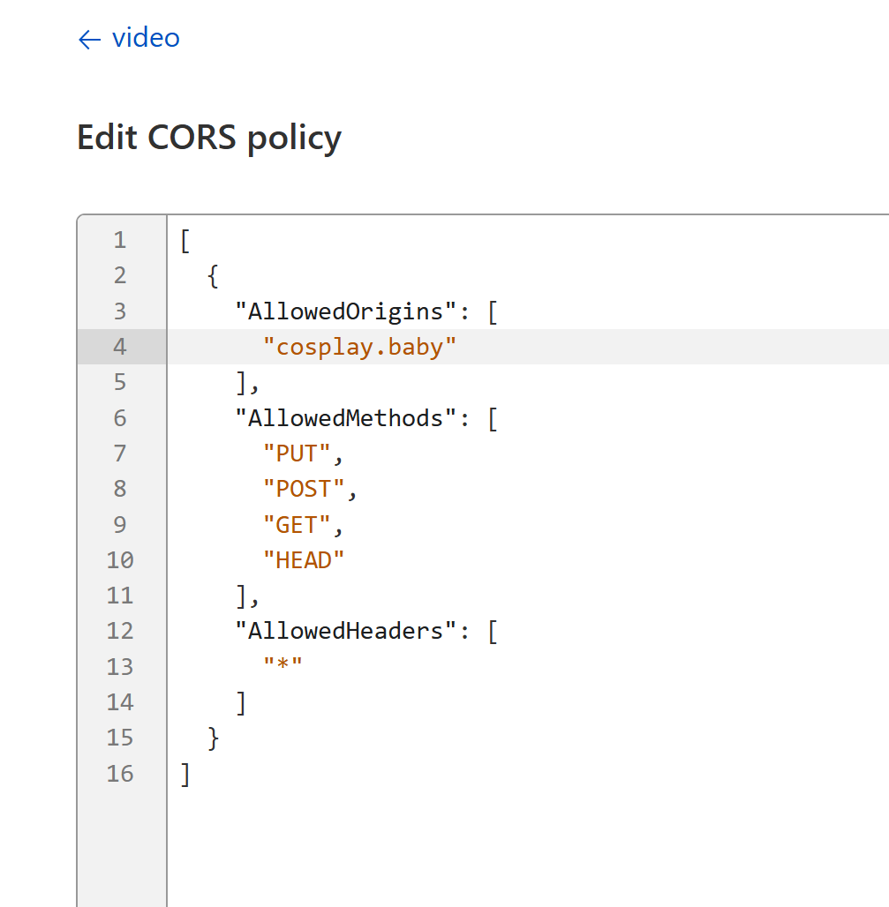889x907 pixels.
Task: Click the Edit CORS policy heading
Action: pyautogui.click(x=209, y=138)
